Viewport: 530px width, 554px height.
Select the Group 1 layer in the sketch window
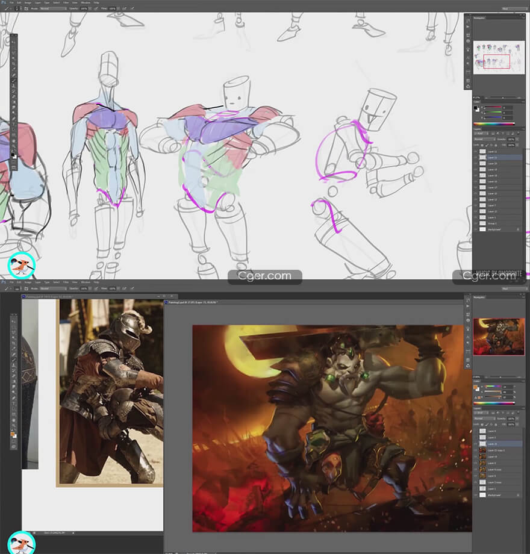[493, 223]
